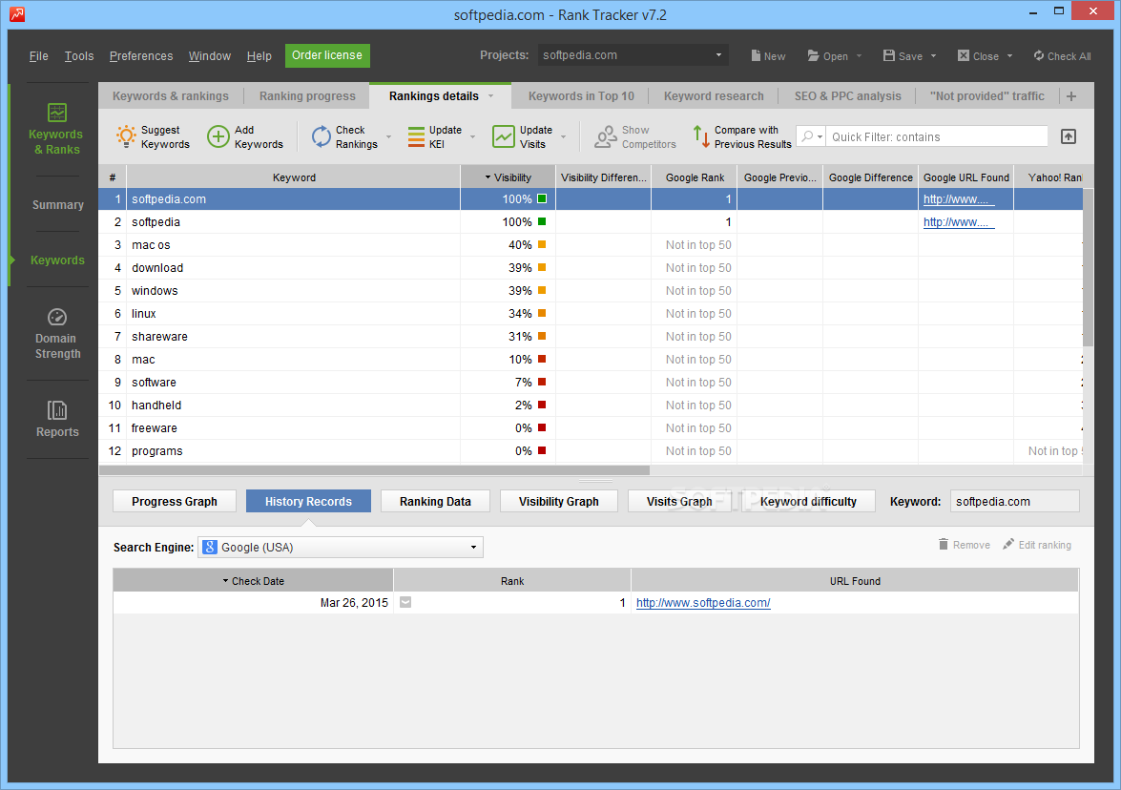Click the Check Rankings refresh icon

tap(321, 136)
